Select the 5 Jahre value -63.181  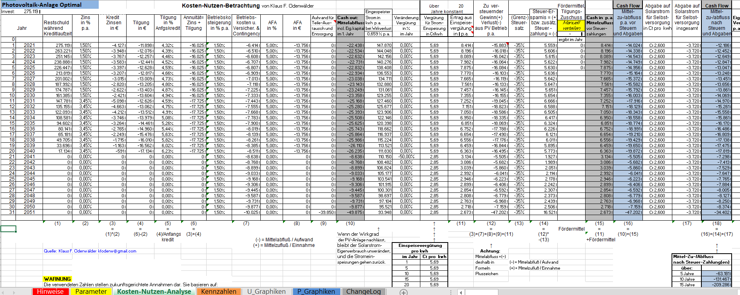coord(717,274)
